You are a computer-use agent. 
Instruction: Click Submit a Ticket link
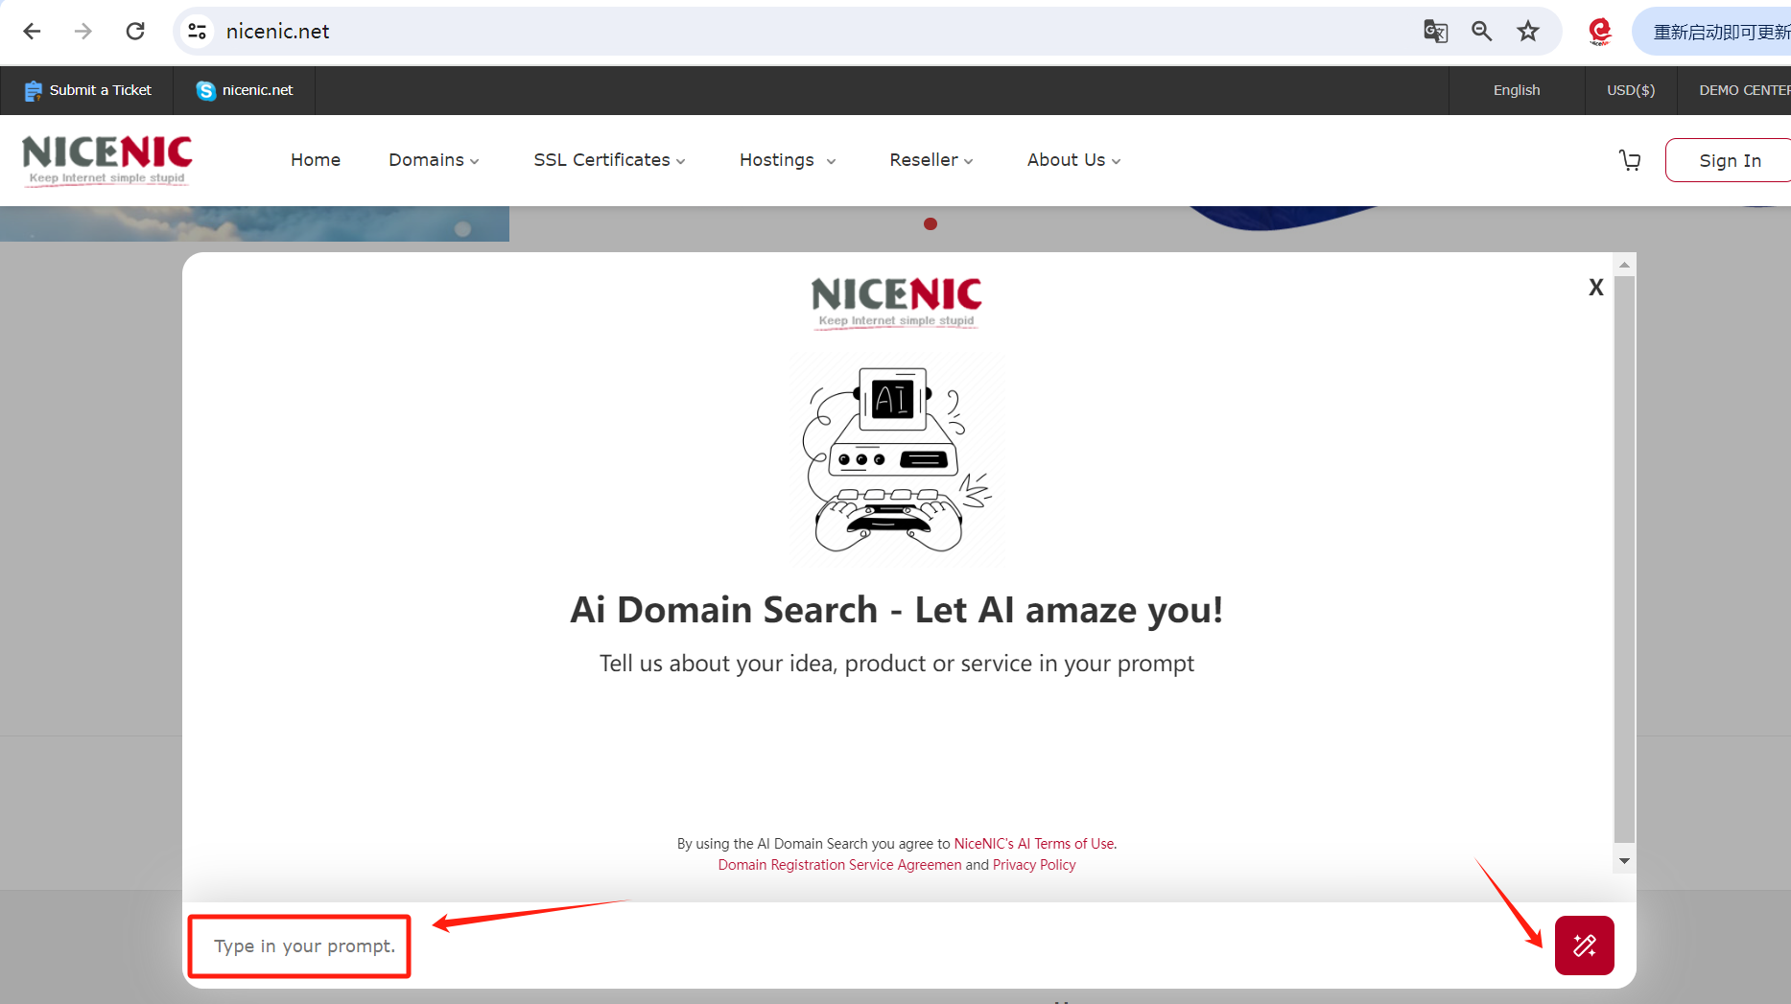pos(101,90)
